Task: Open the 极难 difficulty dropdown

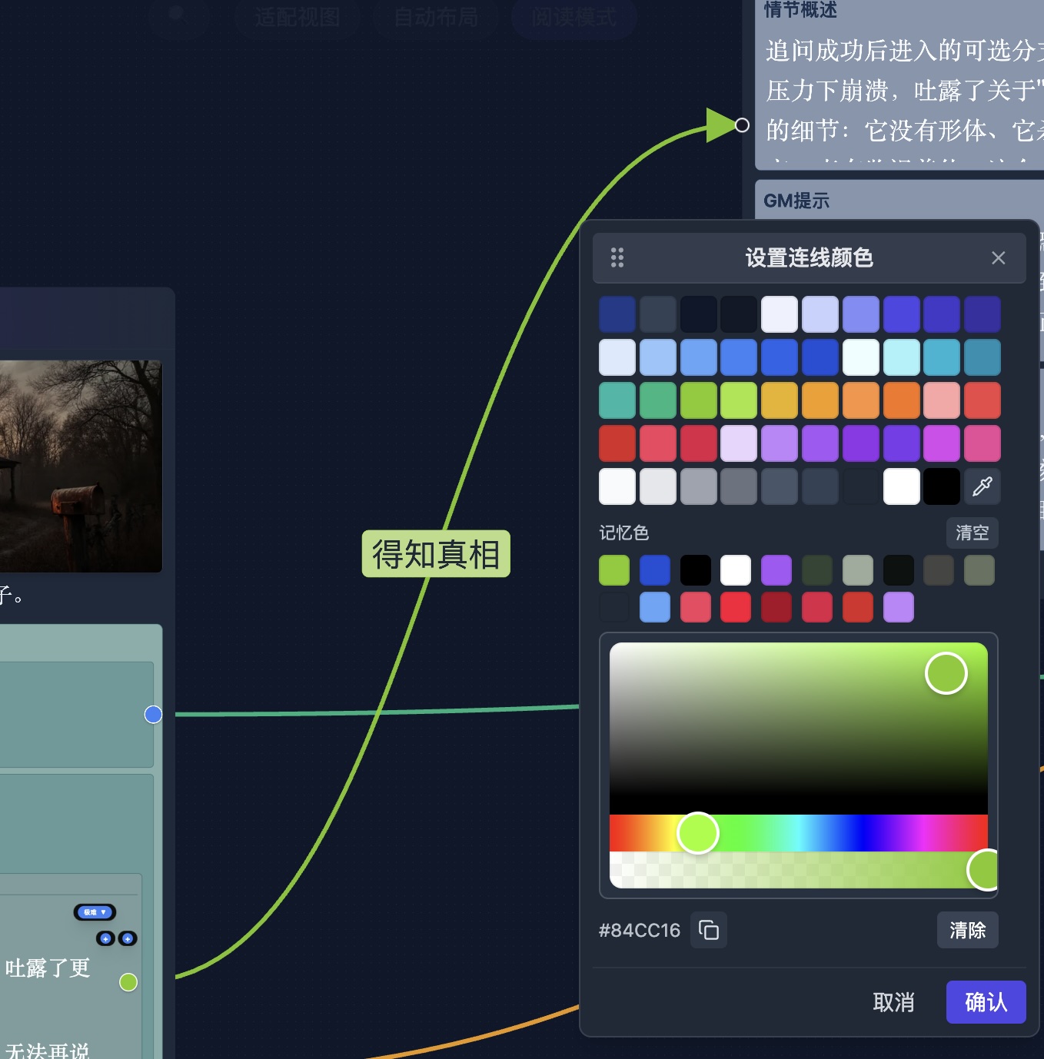Action: coord(95,912)
